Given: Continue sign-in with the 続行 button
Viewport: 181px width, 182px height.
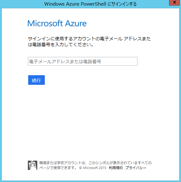Looking at the screenshot, I should point(36,80).
